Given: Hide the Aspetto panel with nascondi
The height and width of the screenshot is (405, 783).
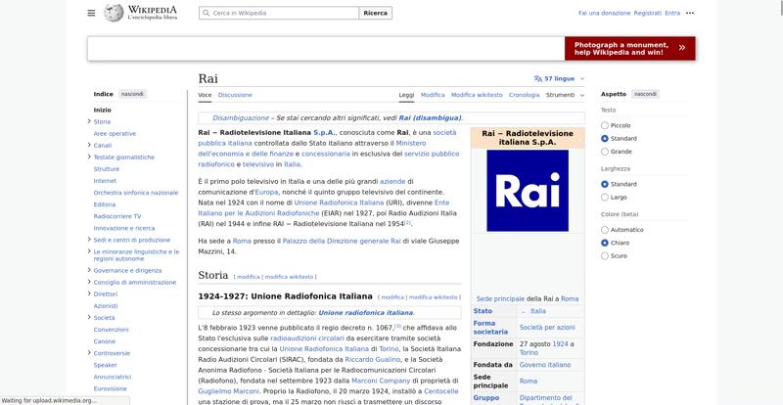Looking at the screenshot, I should [645, 94].
